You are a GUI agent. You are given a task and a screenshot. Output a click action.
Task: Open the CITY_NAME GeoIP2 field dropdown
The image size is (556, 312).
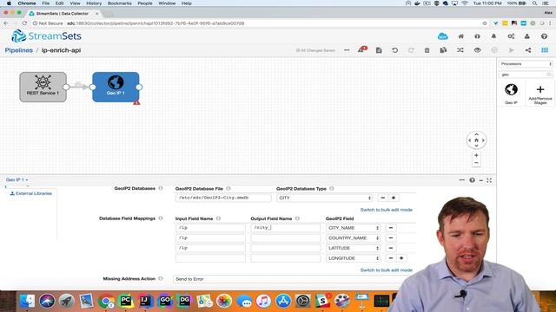[x=353, y=228]
